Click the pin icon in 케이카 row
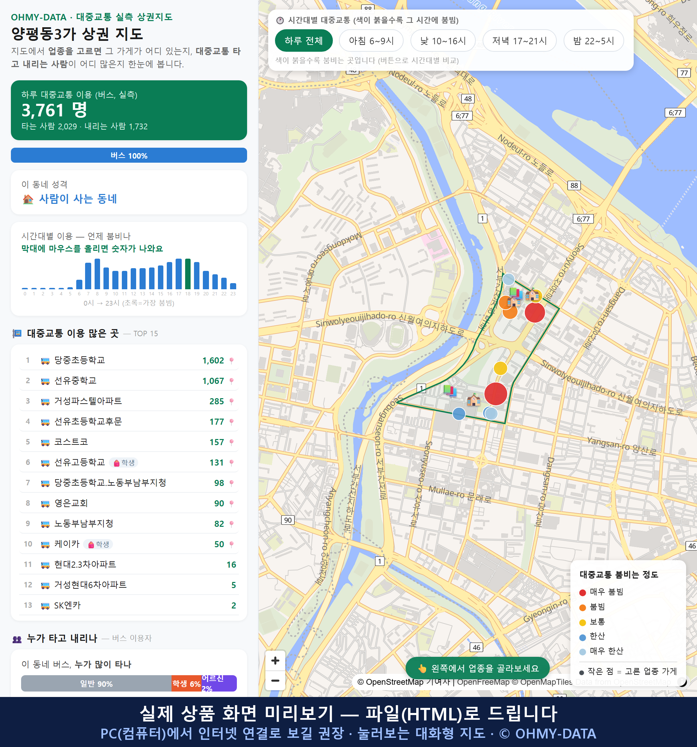Screen dimensions: 697x747 [231, 544]
